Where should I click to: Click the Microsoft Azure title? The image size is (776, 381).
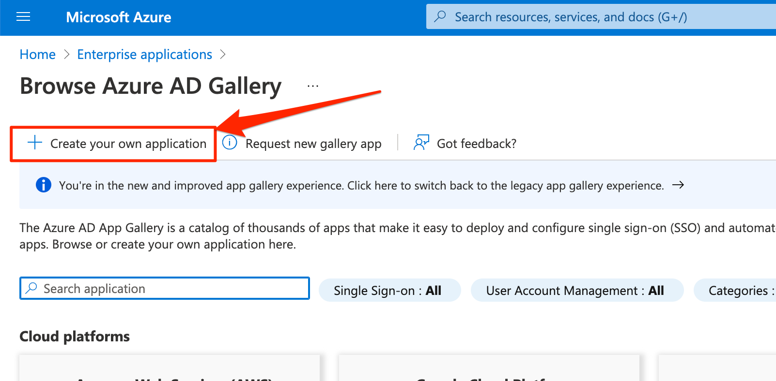click(119, 17)
